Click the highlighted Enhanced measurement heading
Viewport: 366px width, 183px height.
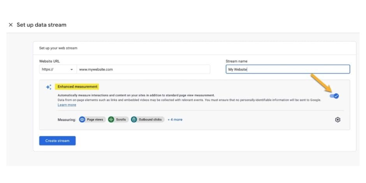[x=77, y=86]
